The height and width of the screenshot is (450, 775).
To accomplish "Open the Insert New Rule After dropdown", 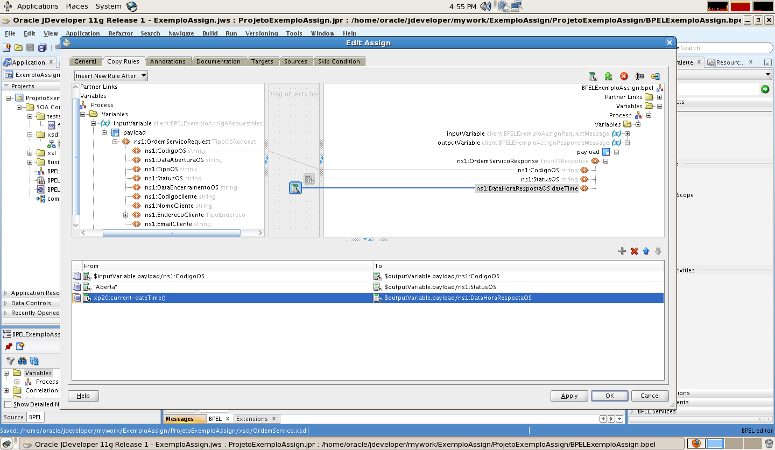I will (111, 76).
